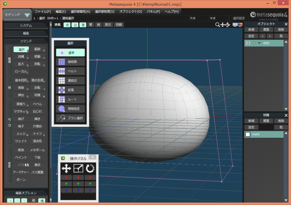Click the rotate view icon in viewport toolbar

(x=228, y=25)
